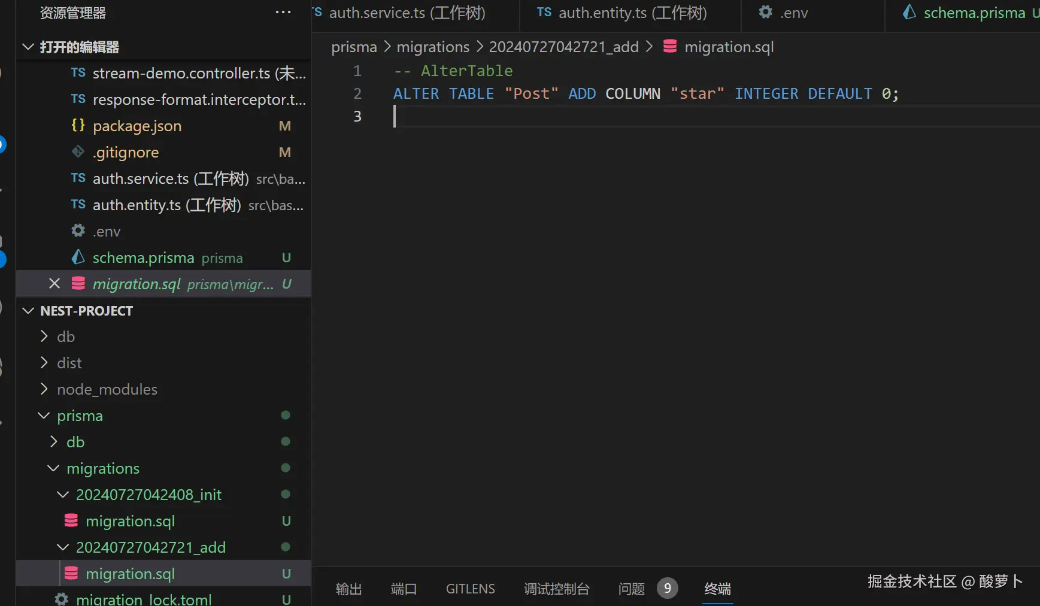Click the 资源管理器 explorer title
This screenshot has height=606, width=1040.
coord(73,13)
